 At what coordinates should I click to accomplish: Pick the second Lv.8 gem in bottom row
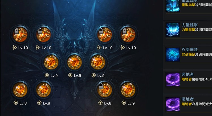click(x=44, y=90)
